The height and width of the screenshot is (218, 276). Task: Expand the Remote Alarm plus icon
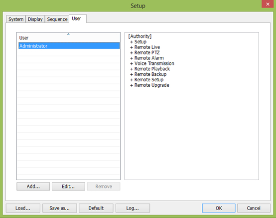tap(132, 58)
